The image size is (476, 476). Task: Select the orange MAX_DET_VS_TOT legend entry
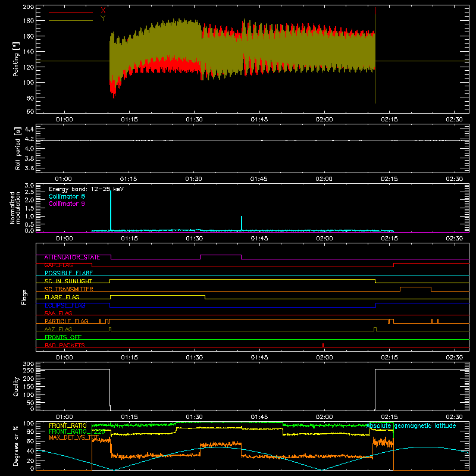74,437
